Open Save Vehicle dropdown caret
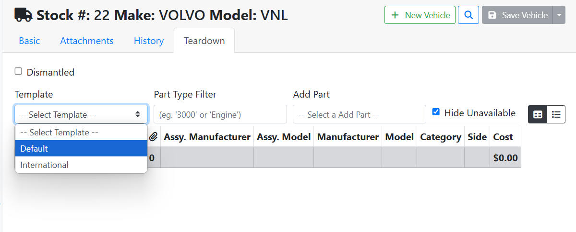This screenshot has height=232, width=576. tap(559, 15)
